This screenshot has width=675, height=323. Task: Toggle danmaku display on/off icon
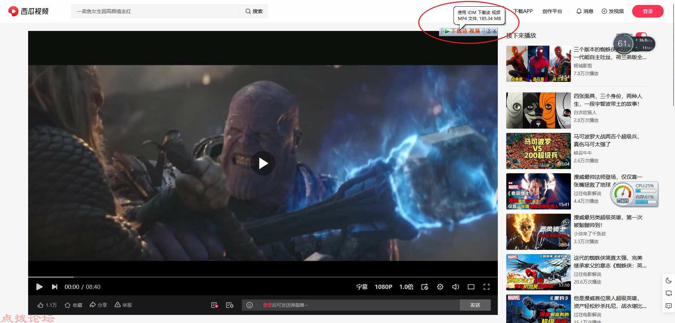click(214, 305)
